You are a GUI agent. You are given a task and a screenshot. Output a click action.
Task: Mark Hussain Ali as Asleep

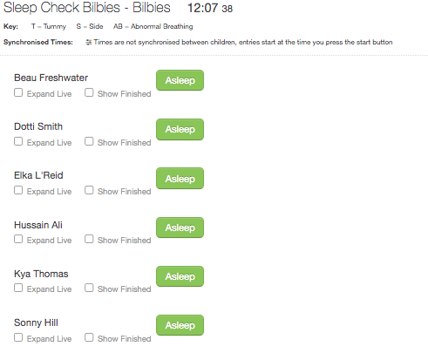pyautogui.click(x=180, y=228)
